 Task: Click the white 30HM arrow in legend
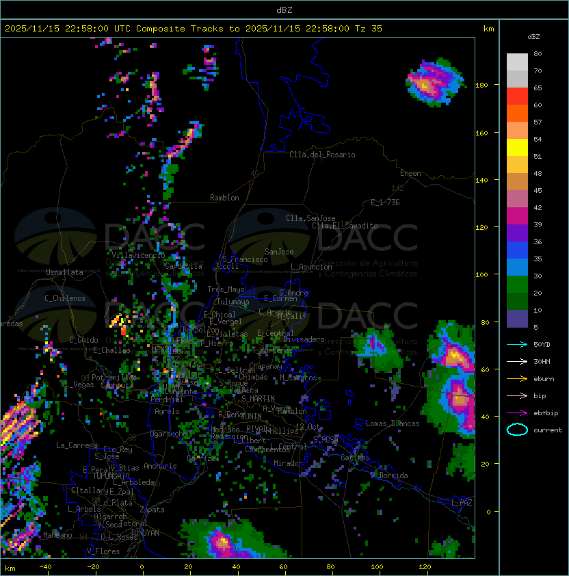click(x=517, y=361)
